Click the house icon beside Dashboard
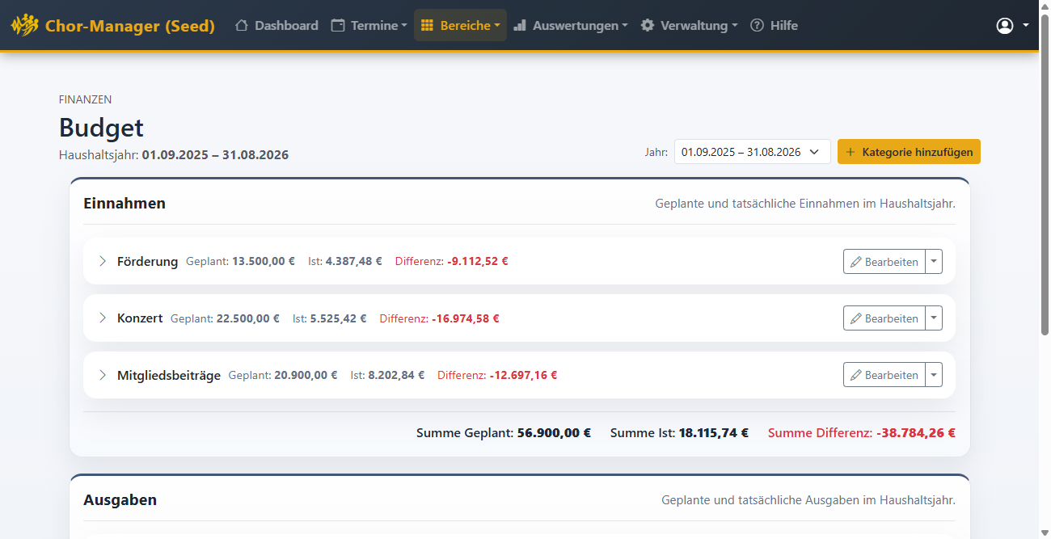The width and height of the screenshot is (1051, 539). (x=241, y=26)
